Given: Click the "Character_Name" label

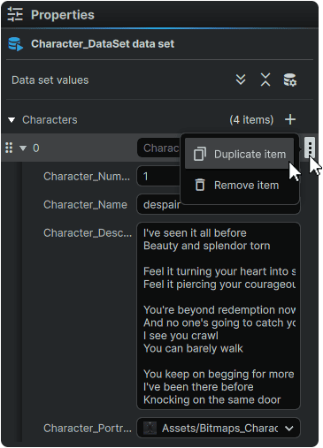Looking at the screenshot, I should point(85,205).
